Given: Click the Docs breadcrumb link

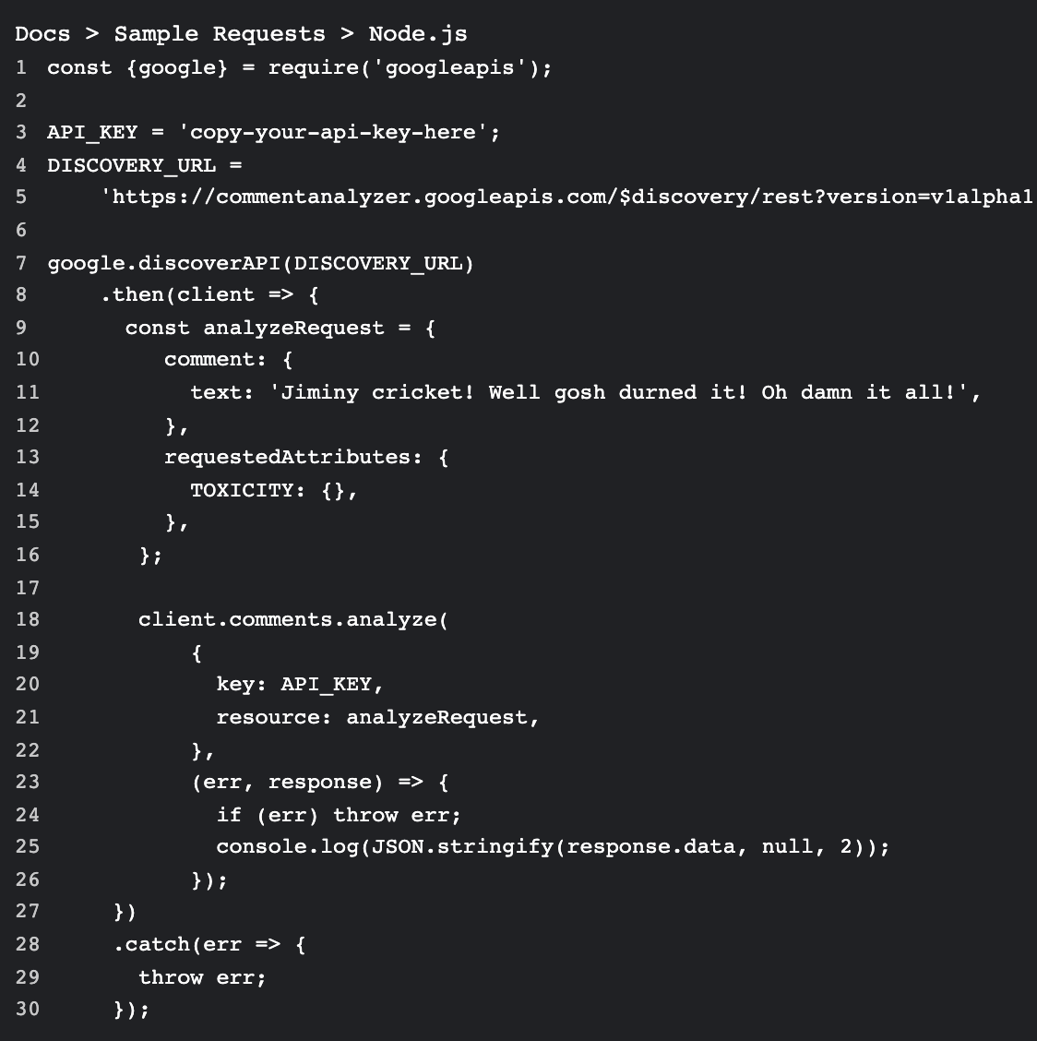Looking at the screenshot, I should click(x=42, y=34).
